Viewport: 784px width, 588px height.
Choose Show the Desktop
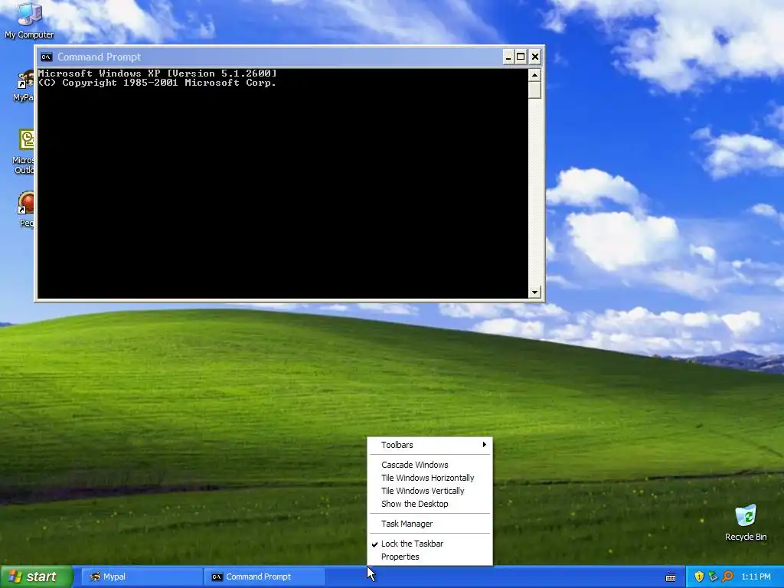point(430,504)
